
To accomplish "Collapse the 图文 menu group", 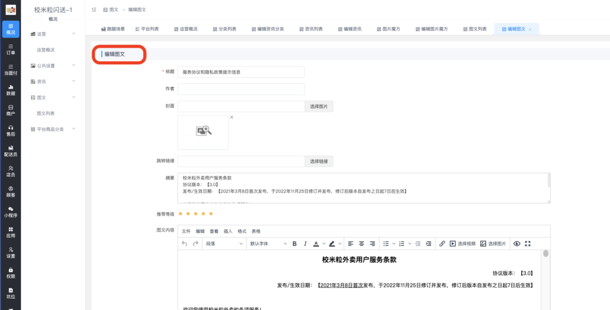I will (x=53, y=98).
